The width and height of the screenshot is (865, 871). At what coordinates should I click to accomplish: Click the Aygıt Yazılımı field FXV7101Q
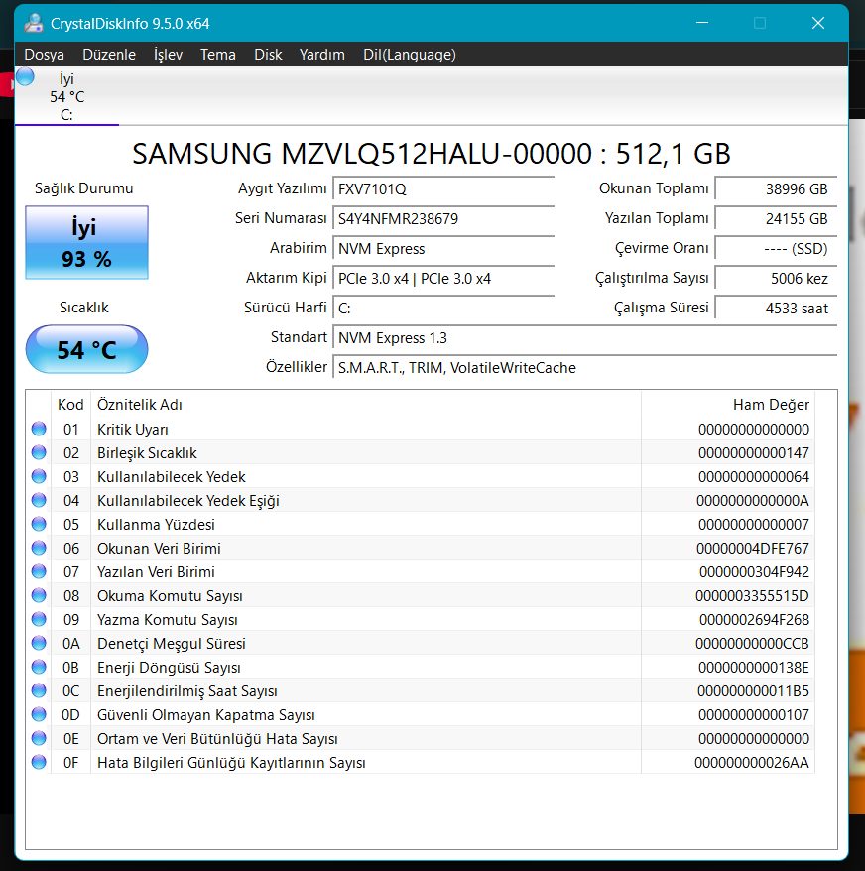[443, 188]
